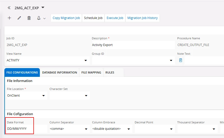Open the Note Text clipboard icon
The width and height of the screenshot is (224, 138).
coord(181,60)
